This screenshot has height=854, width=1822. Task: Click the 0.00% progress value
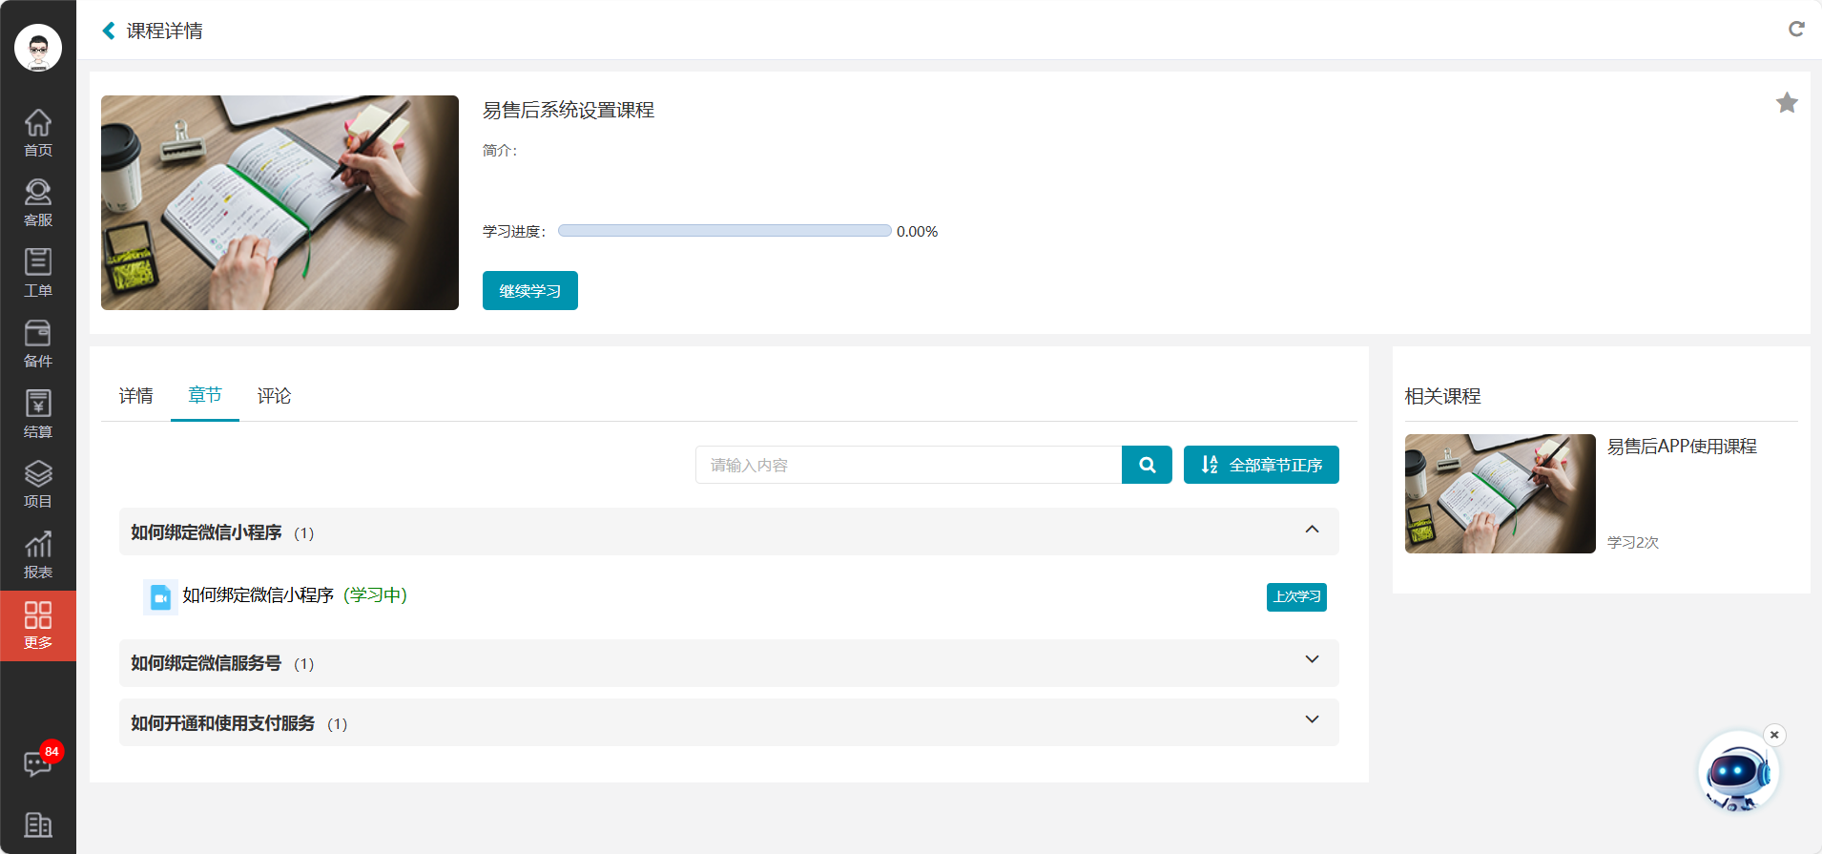click(918, 232)
